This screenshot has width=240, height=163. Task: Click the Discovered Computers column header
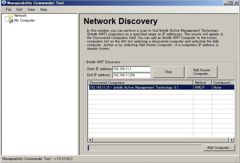[141, 83]
